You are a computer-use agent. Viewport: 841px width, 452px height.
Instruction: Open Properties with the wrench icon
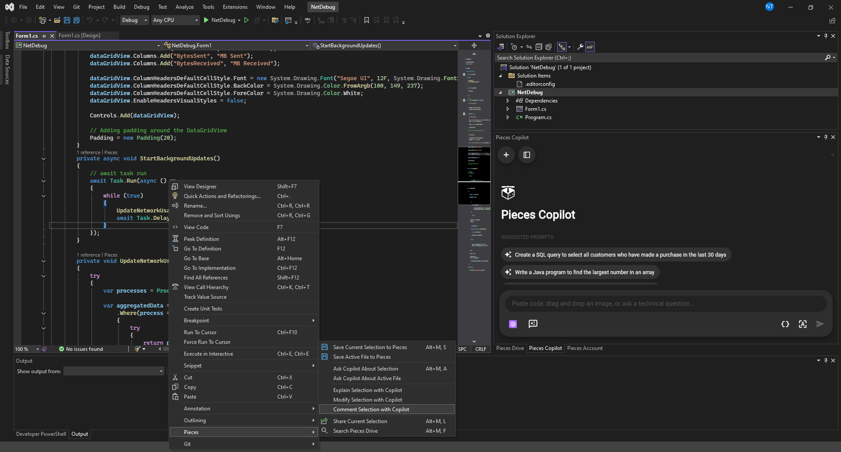[x=580, y=47]
